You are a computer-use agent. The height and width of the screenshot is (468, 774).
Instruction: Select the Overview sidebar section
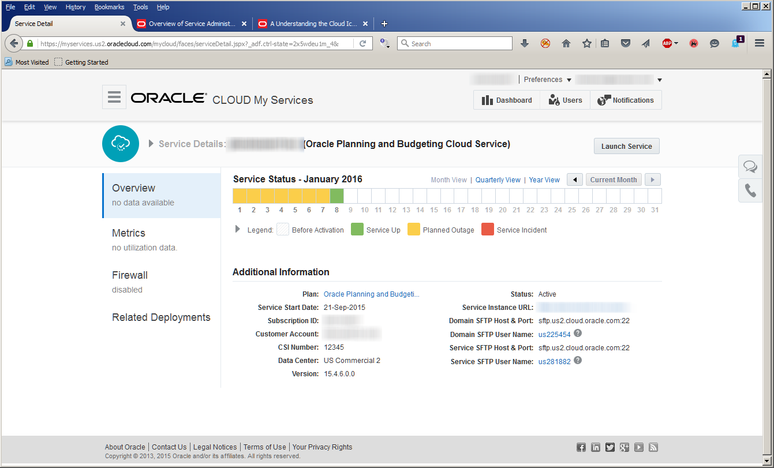(162, 194)
